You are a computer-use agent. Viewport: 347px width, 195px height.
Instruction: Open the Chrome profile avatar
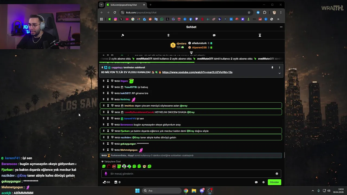click(x=274, y=12)
